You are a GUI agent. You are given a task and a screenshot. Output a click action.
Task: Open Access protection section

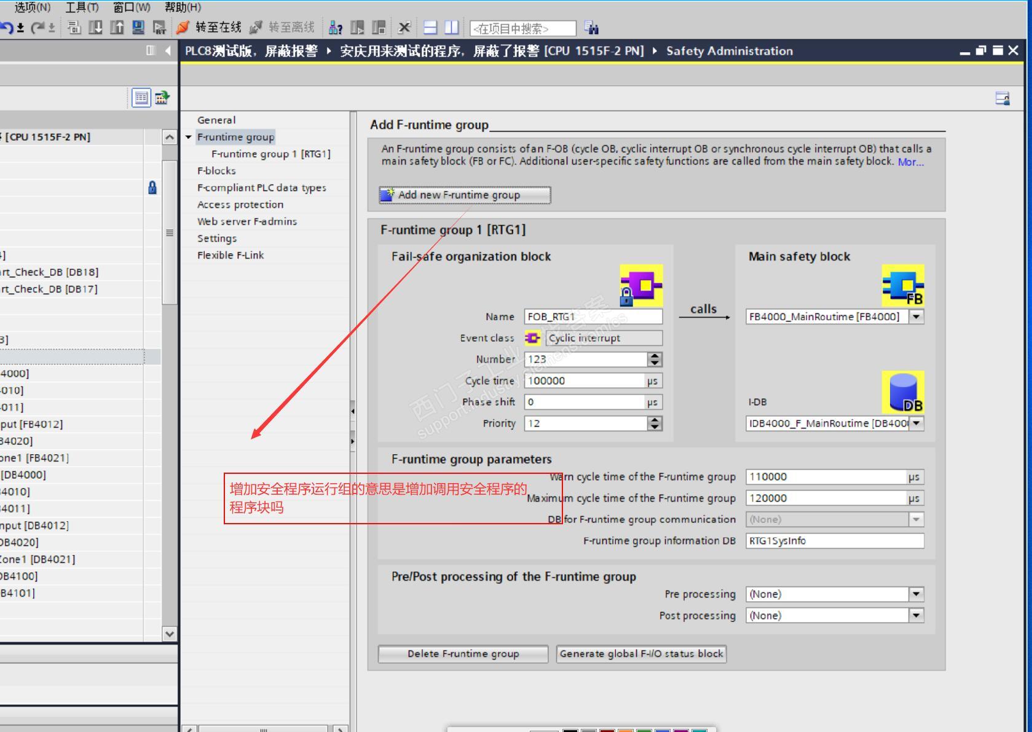point(240,205)
